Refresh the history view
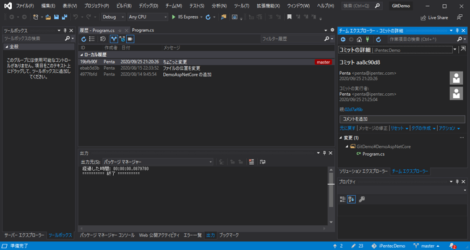 (x=83, y=39)
